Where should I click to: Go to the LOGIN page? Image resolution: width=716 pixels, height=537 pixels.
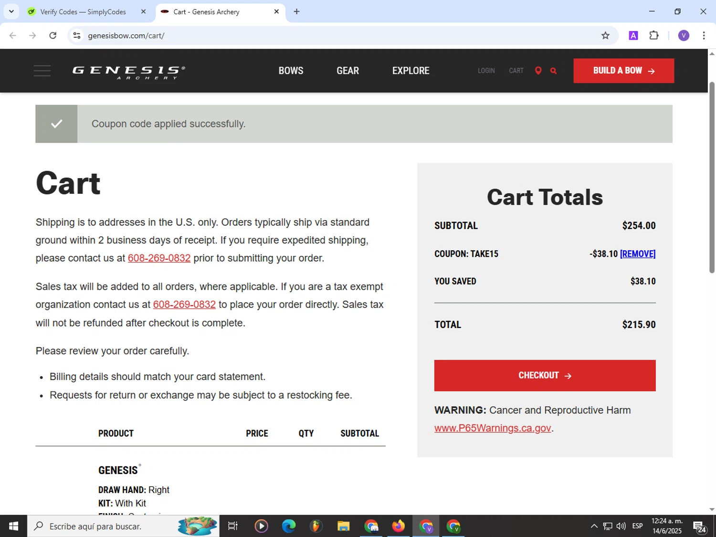click(x=486, y=71)
